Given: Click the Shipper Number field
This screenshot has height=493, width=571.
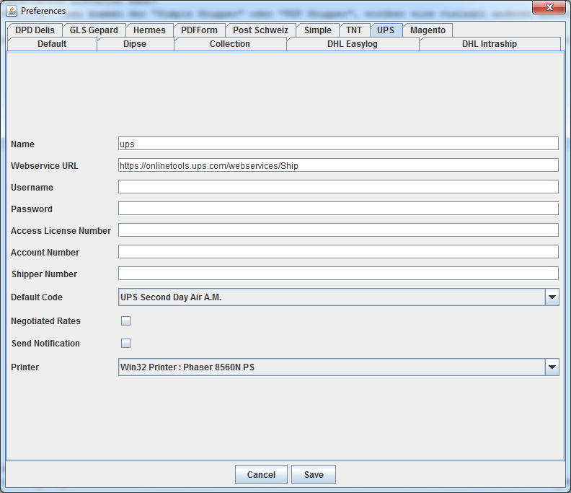Looking at the screenshot, I should (338, 274).
